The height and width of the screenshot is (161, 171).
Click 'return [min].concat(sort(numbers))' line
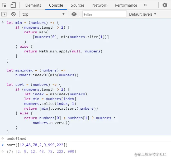tap(61, 109)
